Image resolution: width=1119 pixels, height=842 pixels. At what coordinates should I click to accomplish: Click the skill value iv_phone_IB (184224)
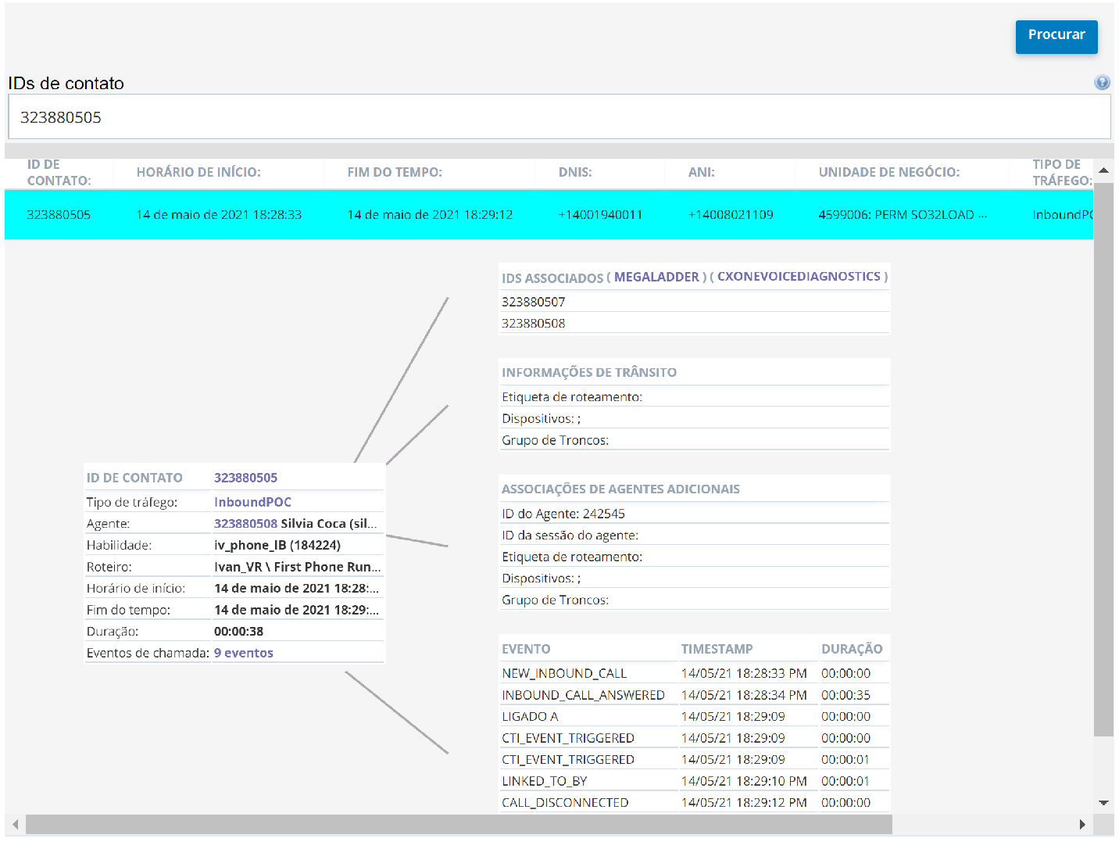click(x=277, y=545)
